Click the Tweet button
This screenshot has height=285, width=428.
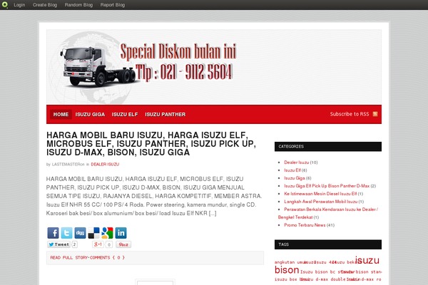58,244
